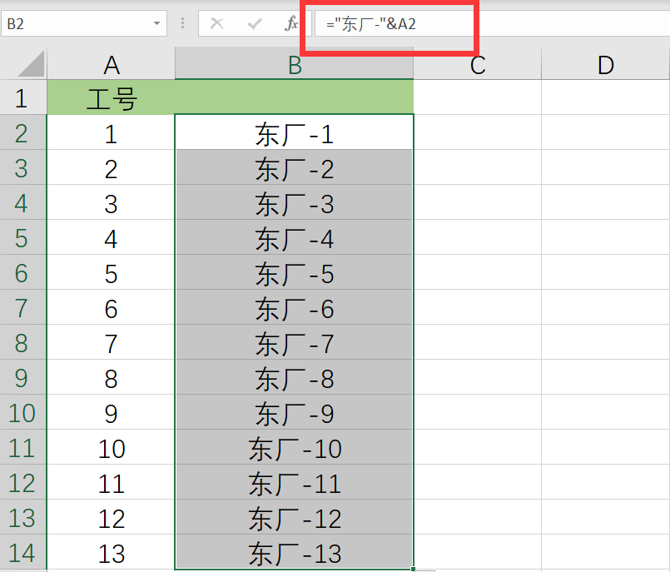Click cell A8 containing 7
The image size is (670, 572).
point(111,342)
